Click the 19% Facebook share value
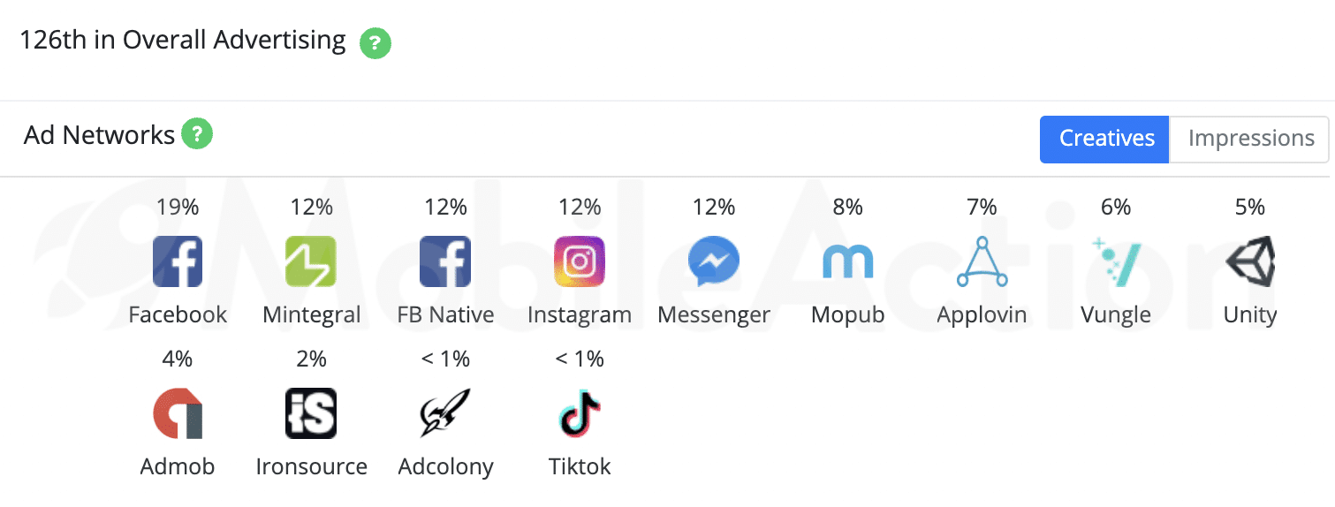This screenshot has height=507, width=1335. [178, 207]
